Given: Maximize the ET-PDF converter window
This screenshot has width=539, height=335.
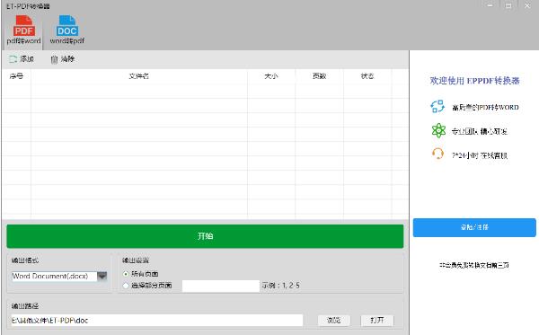Looking at the screenshot, I should (508, 6).
